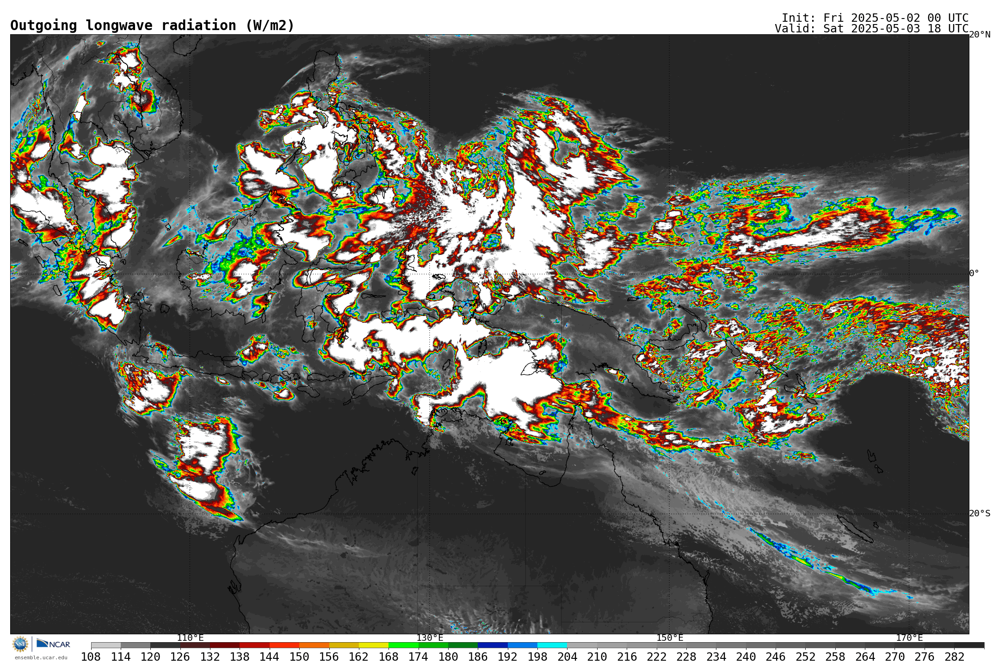Click the 20°N latitude label

pyautogui.click(x=980, y=35)
